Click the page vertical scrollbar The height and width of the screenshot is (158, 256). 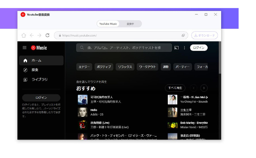click(220, 57)
